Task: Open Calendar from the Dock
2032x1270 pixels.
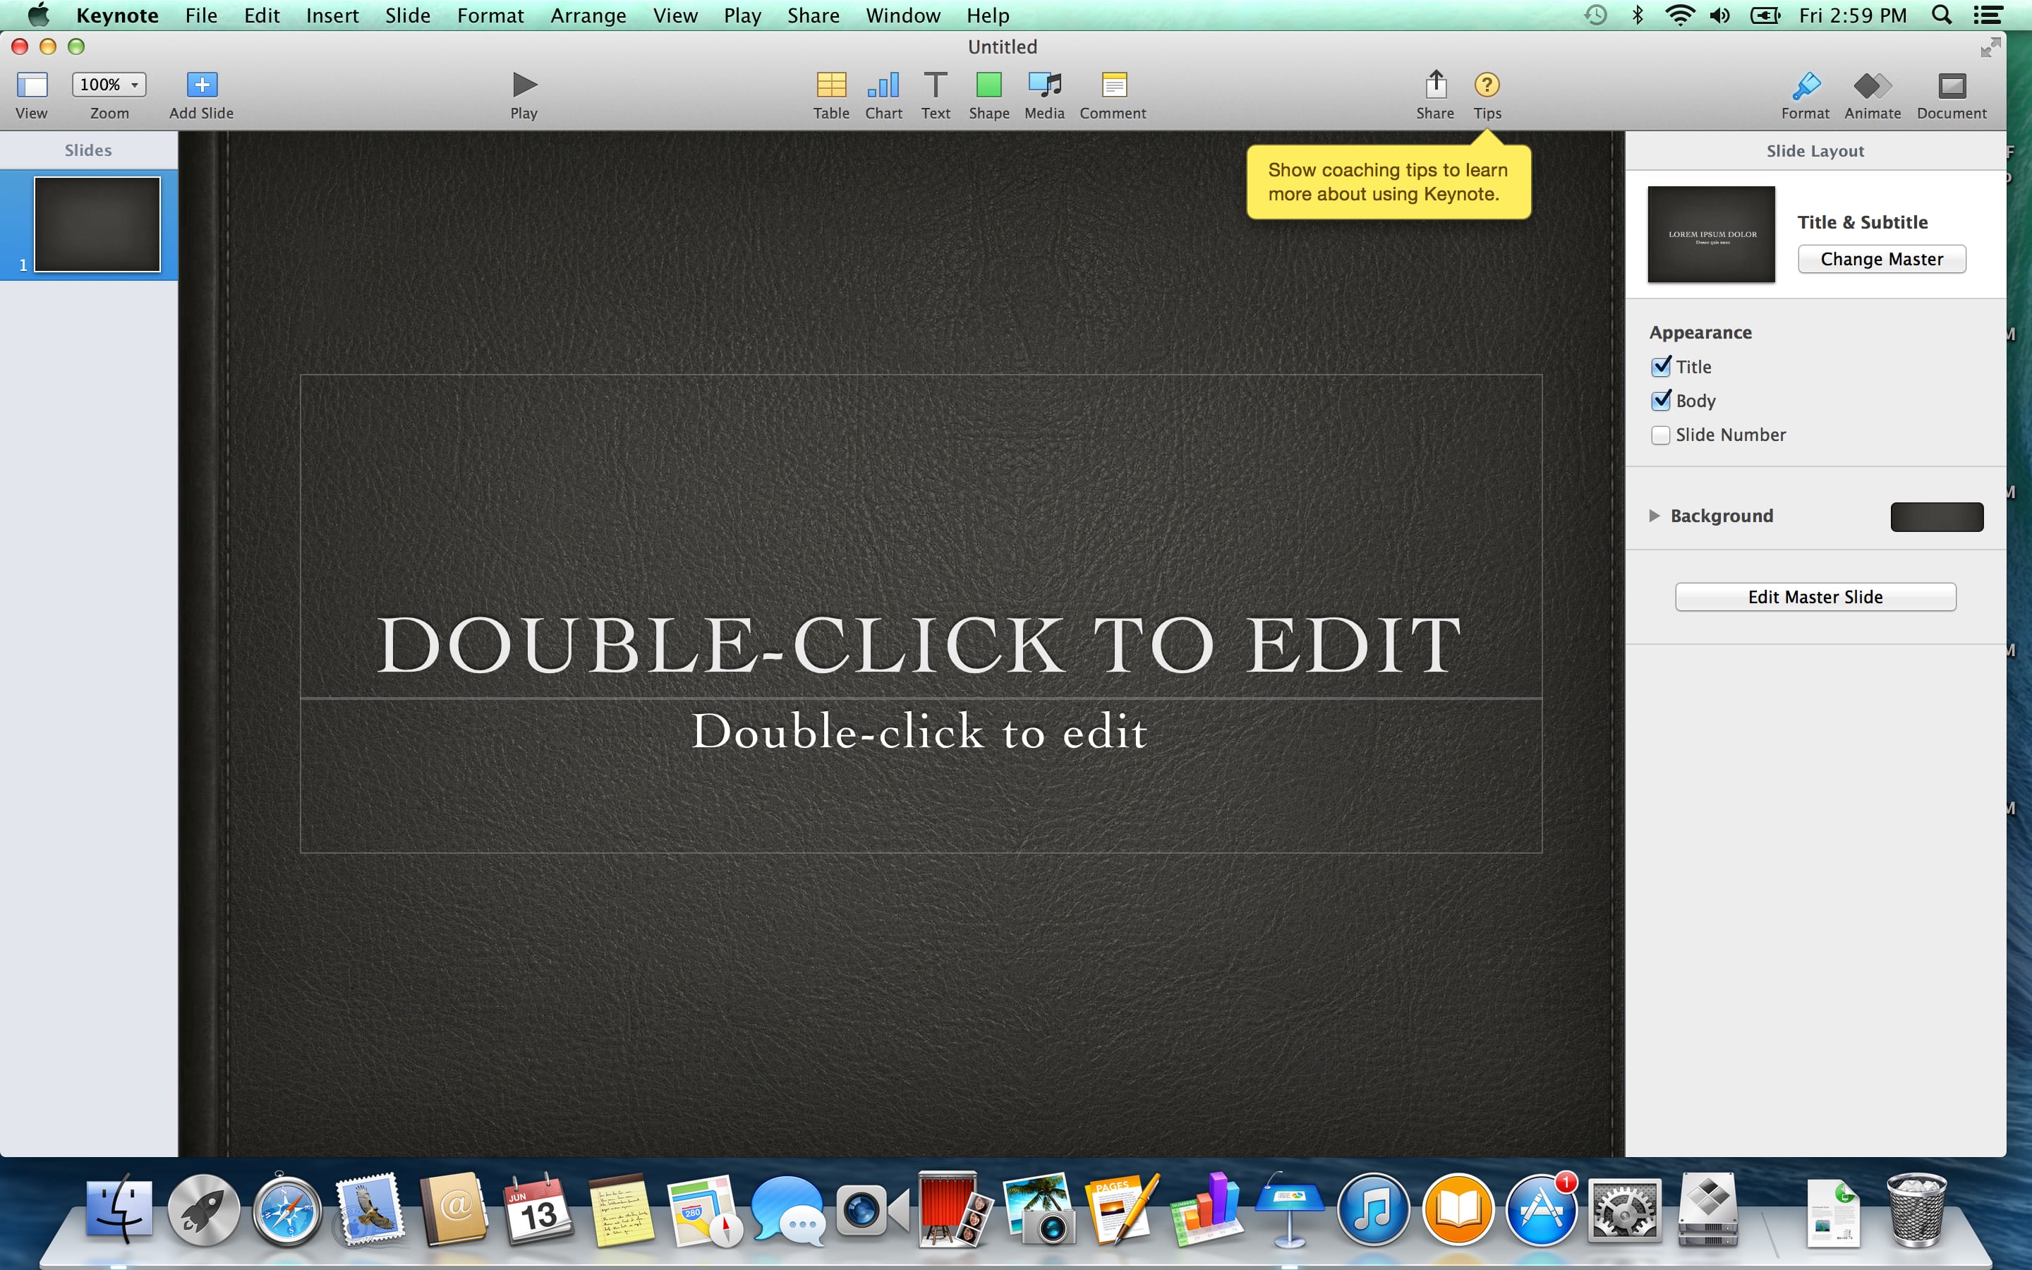Action: click(x=538, y=1209)
